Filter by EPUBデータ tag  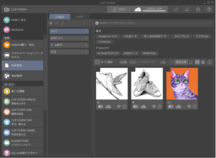click(x=131, y=36)
